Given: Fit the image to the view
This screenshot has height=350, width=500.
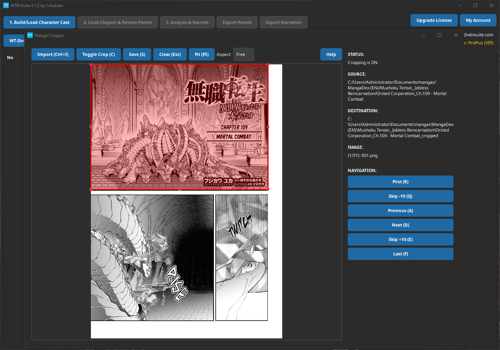Looking at the screenshot, I should tap(201, 54).
